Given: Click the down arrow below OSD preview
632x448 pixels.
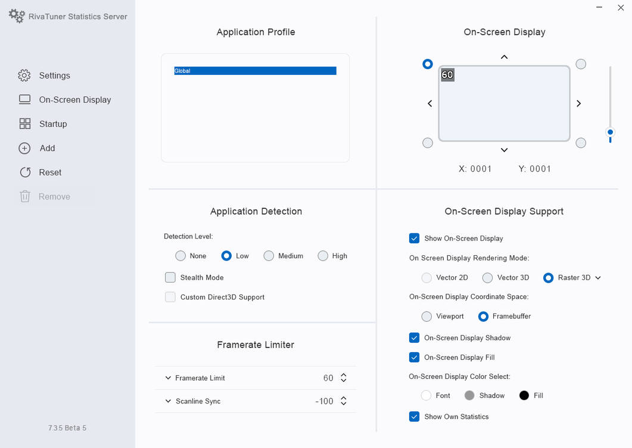Looking at the screenshot, I should (504, 150).
